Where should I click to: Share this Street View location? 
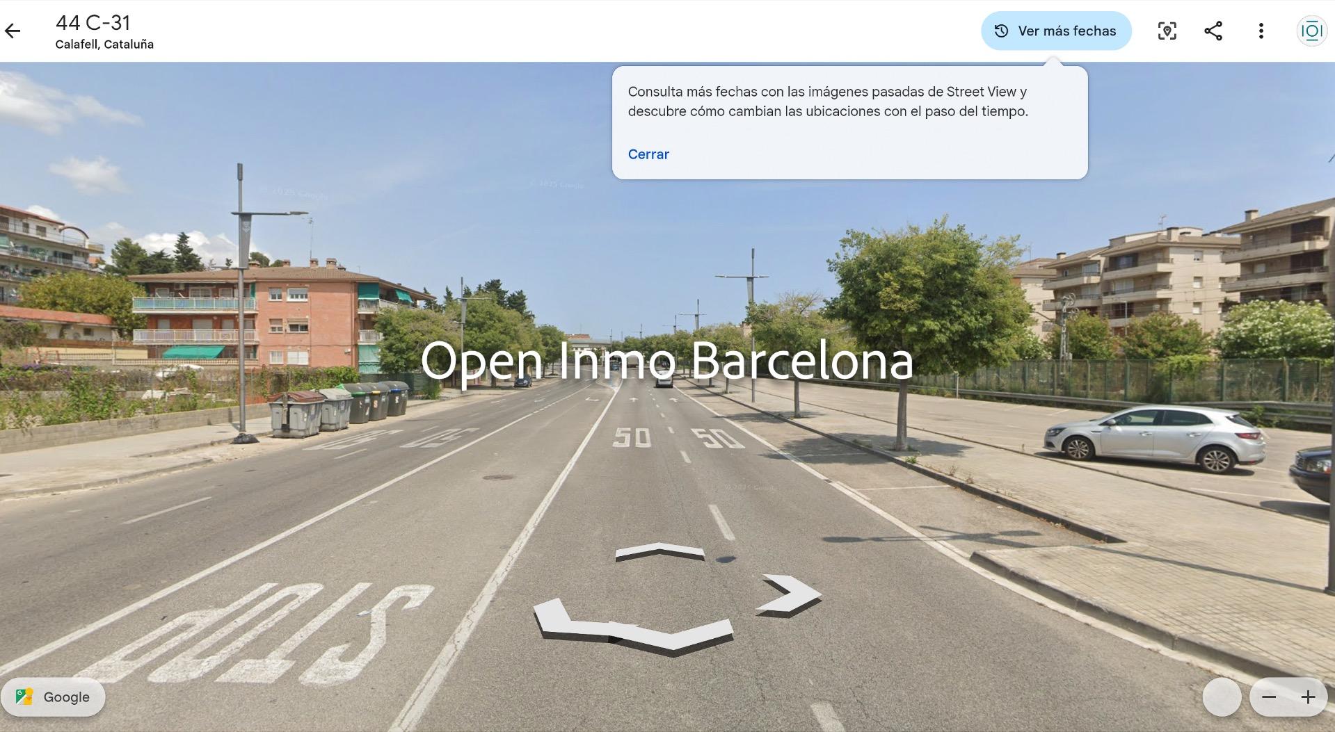pyautogui.click(x=1213, y=31)
